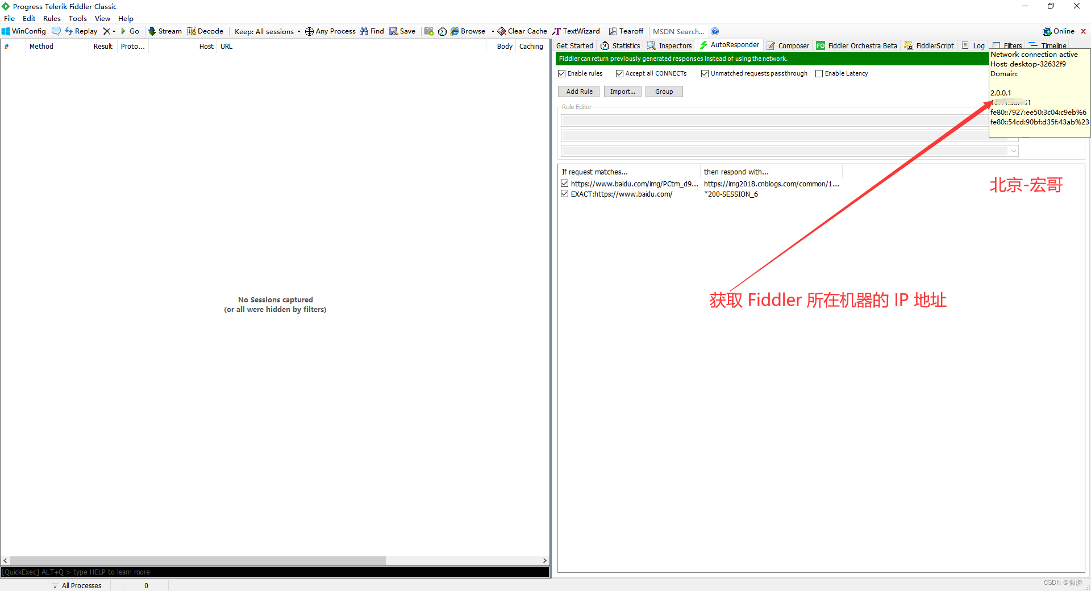Open the Rules menu

pyautogui.click(x=52, y=18)
